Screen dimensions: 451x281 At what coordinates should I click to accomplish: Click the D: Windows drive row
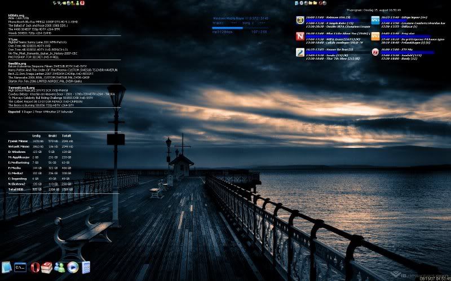[x=39, y=152]
